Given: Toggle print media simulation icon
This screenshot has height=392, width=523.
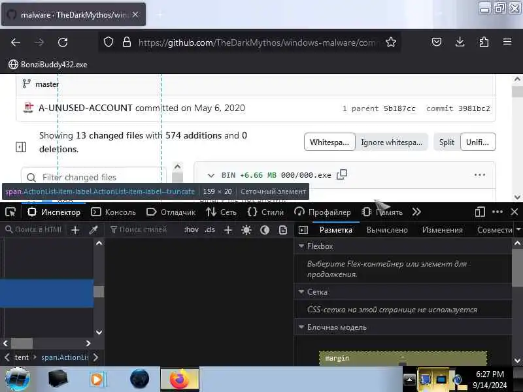Looking at the screenshot, I should (283, 230).
